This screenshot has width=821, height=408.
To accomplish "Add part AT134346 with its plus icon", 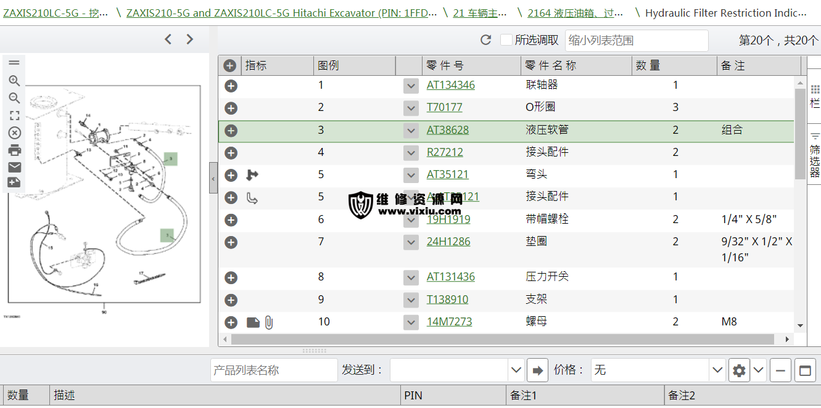I will point(231,86).
